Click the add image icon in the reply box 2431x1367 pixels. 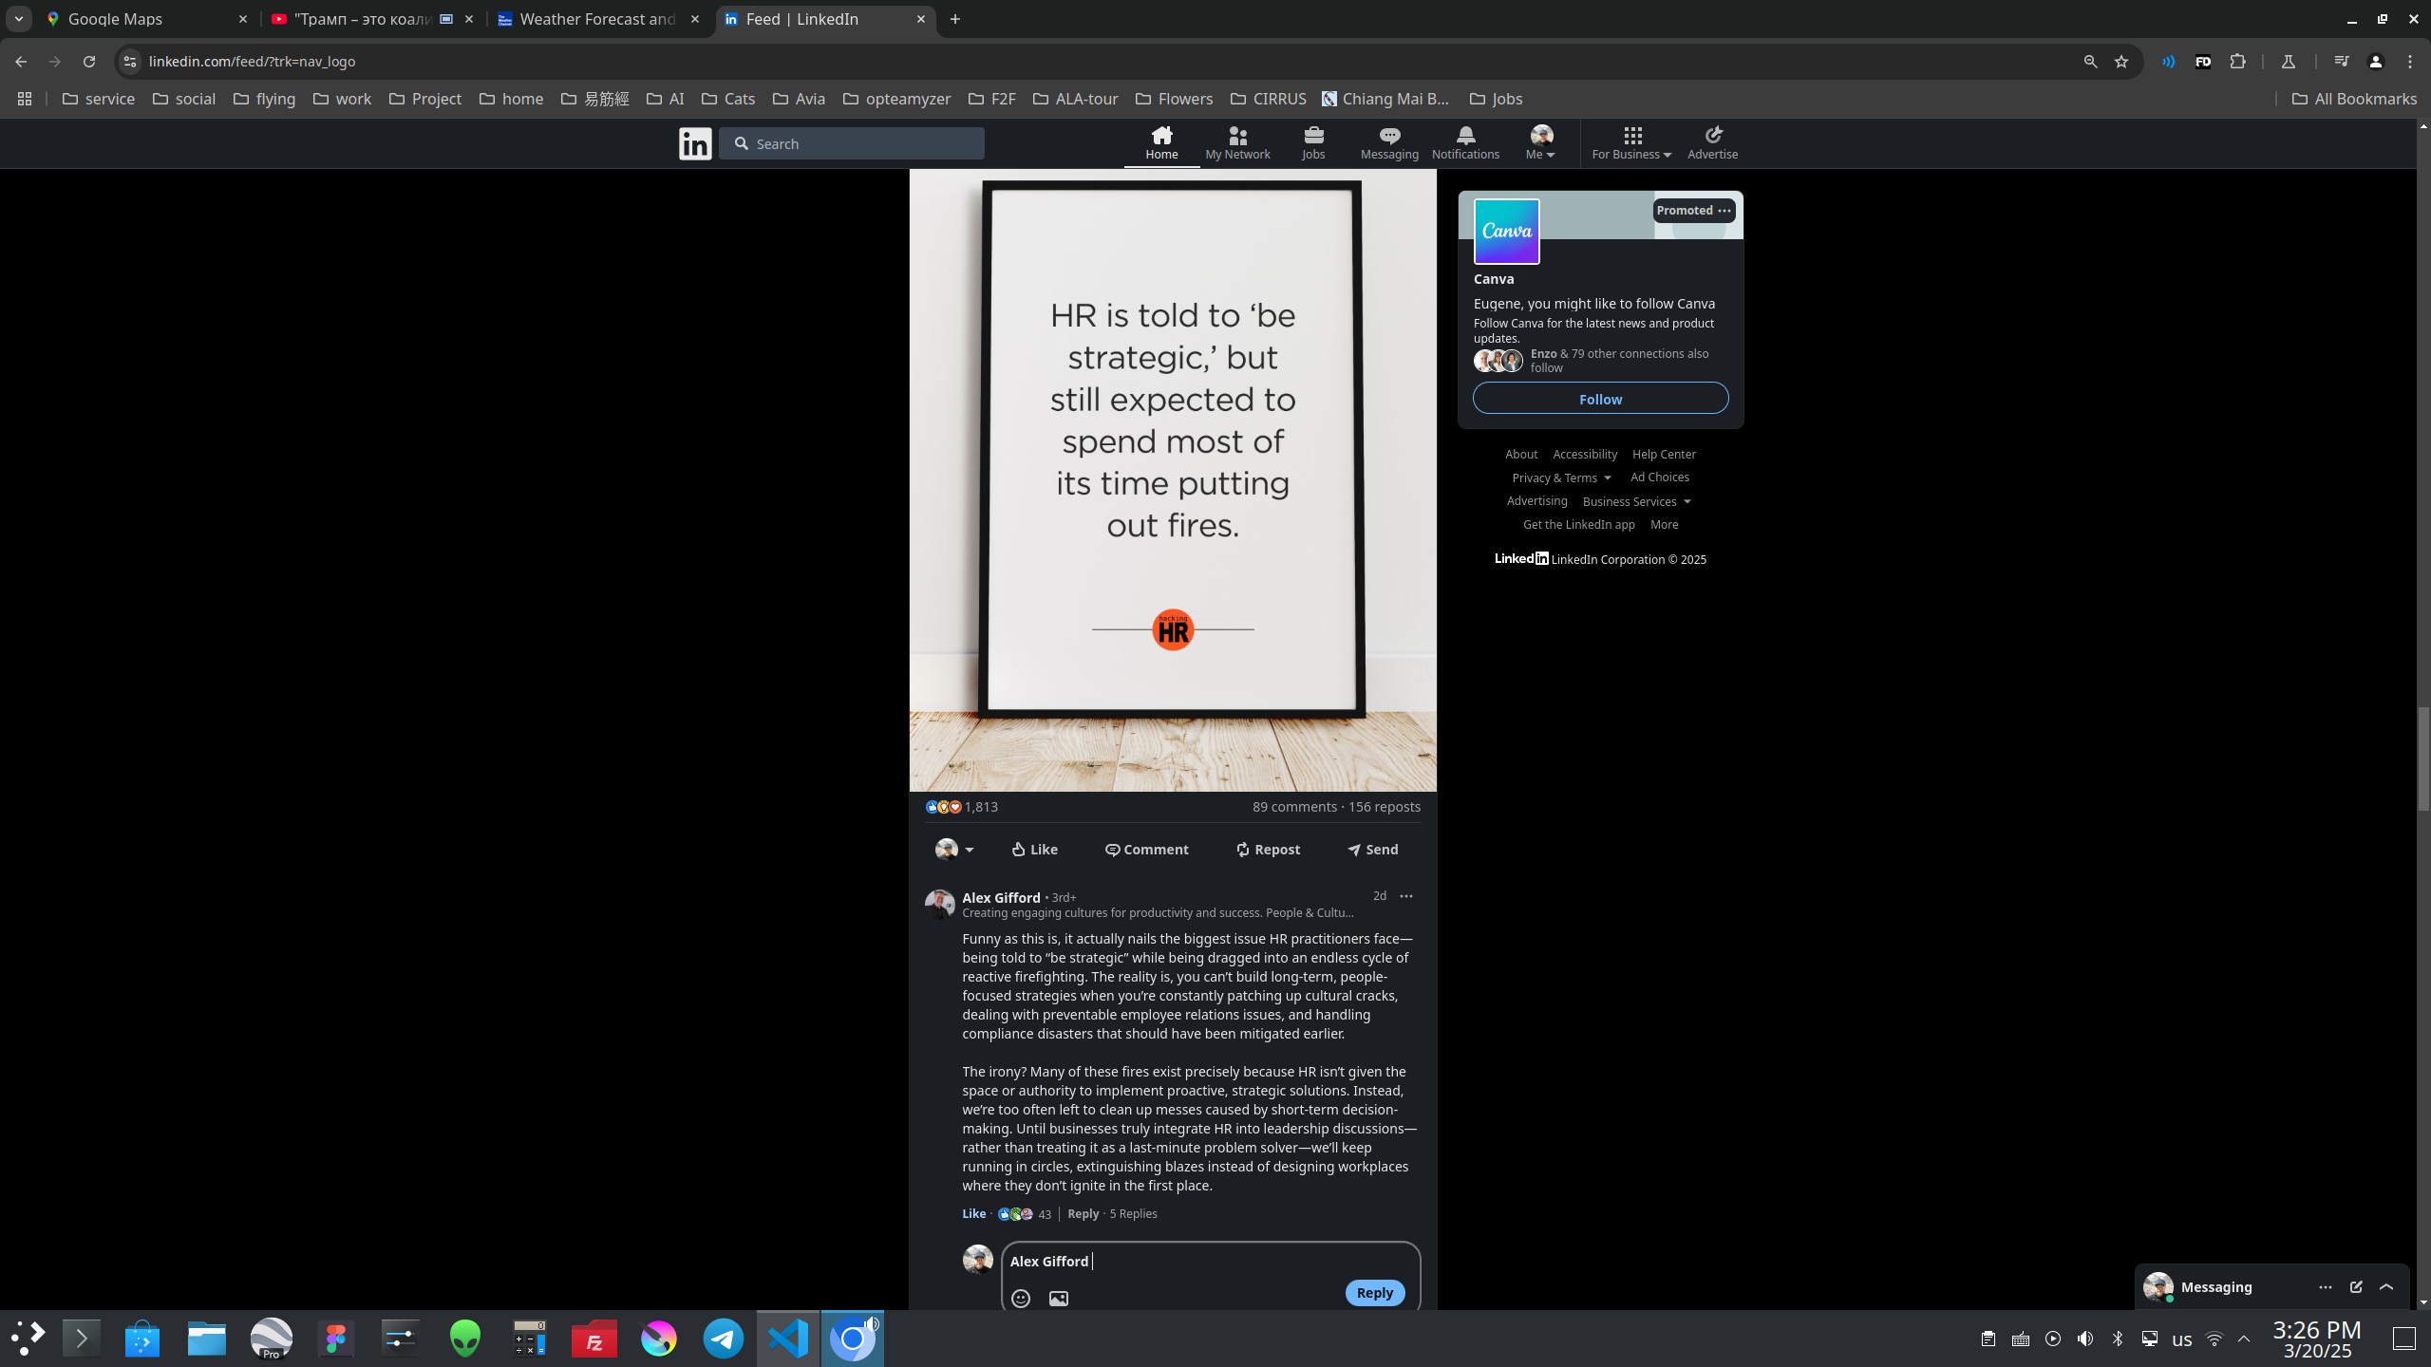coord(1058,1298)
